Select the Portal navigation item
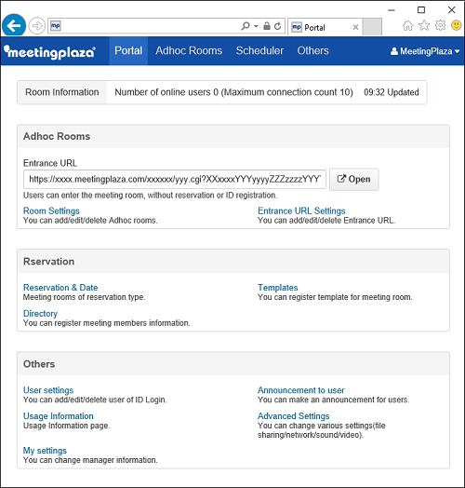 (128, 50)
